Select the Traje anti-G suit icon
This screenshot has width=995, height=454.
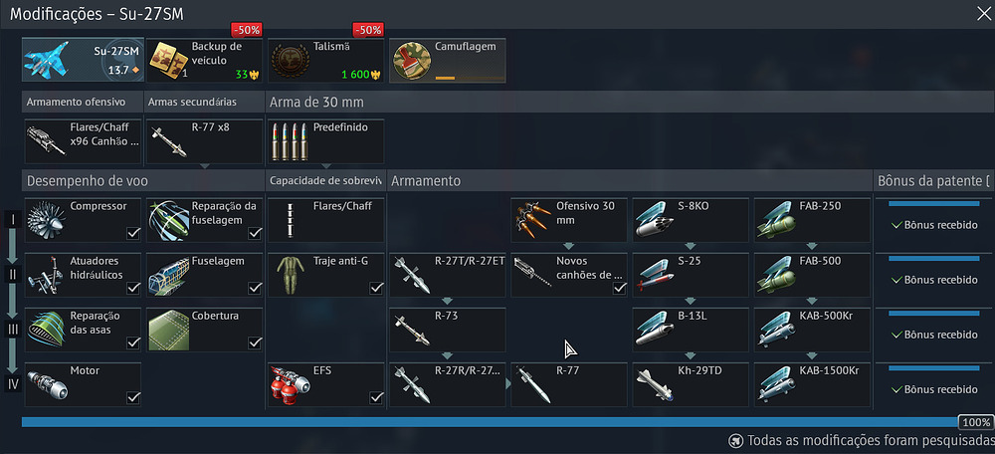click(x=290, y=275)
